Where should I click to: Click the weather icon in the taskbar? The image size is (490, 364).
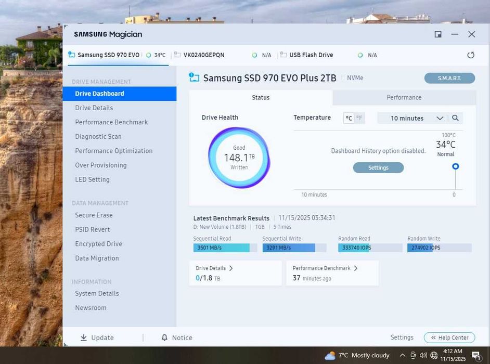coord(330,356)
